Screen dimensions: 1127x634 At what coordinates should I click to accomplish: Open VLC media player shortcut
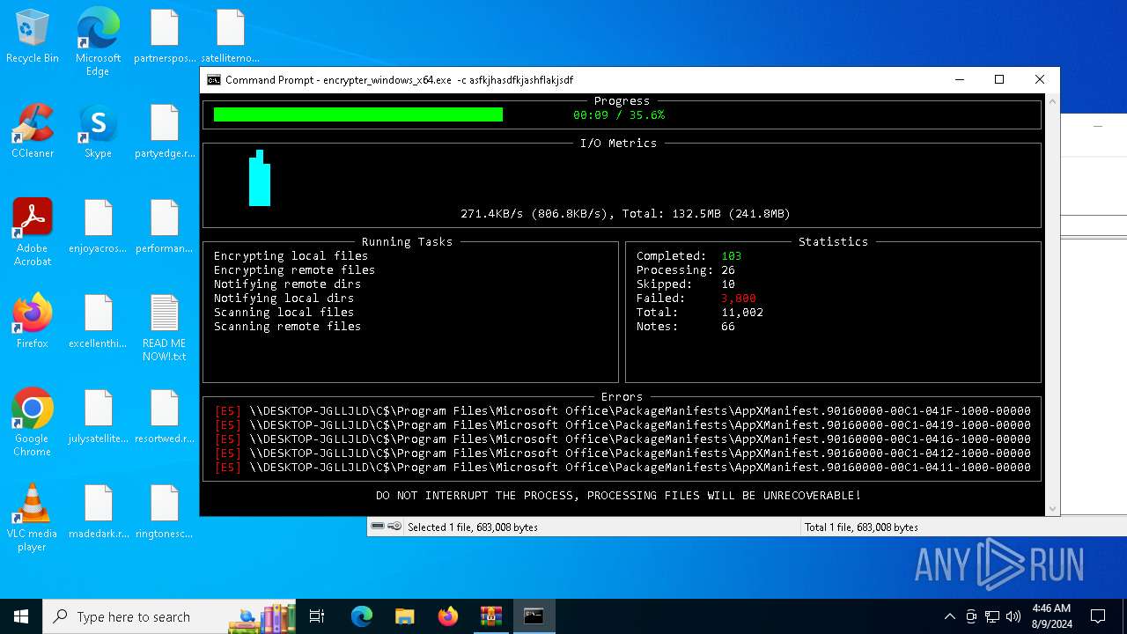tap(33, 518)
